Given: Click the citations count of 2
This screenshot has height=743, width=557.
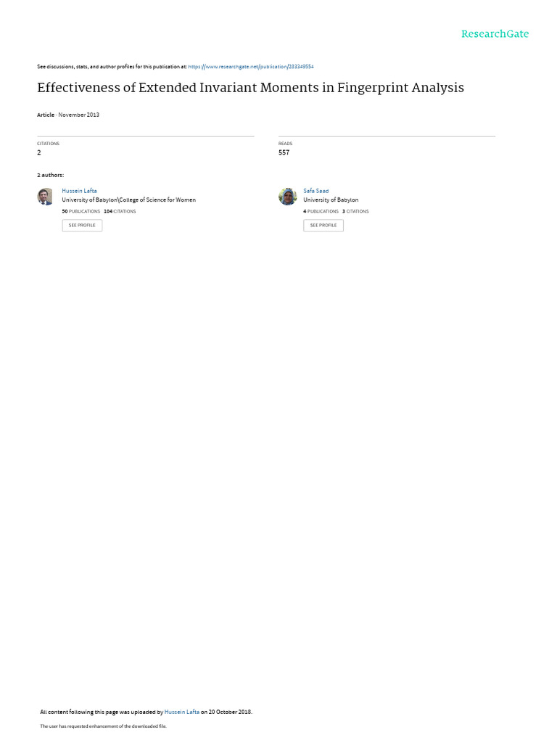Looking at the screenshot, I should tap(39, 152).
